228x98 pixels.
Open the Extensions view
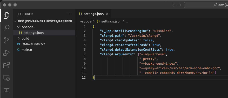point(6,65)
